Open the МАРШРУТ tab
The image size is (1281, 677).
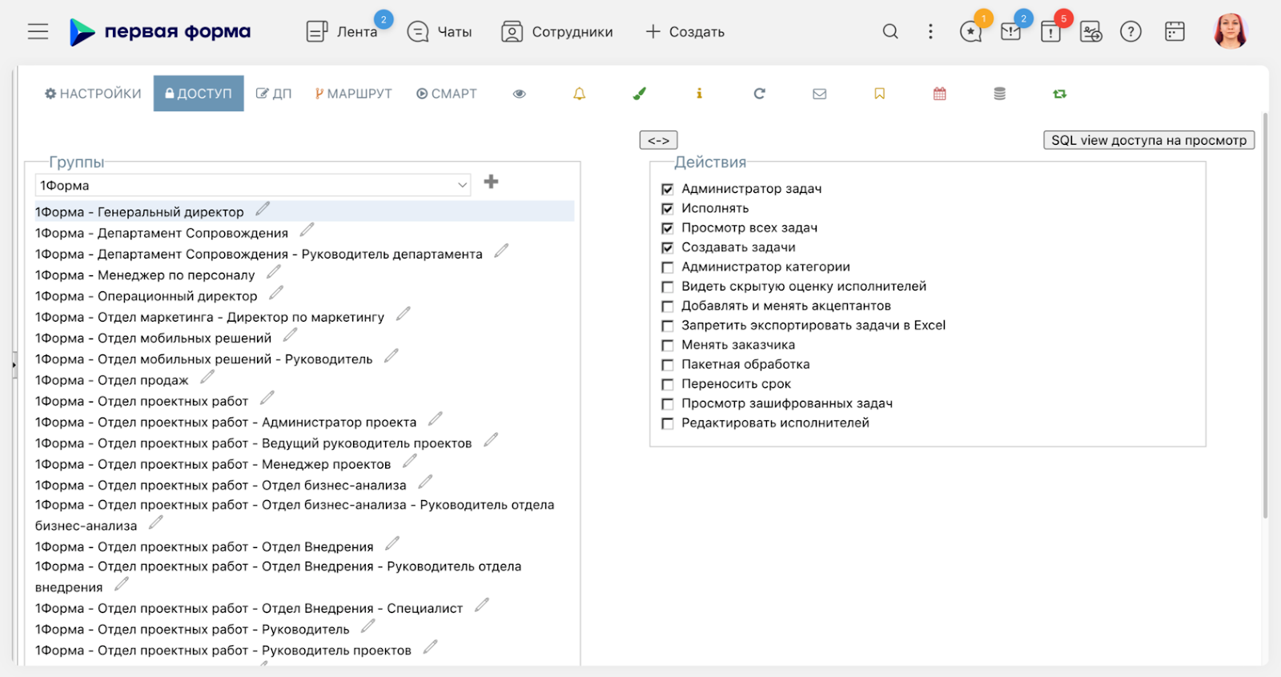(x=354, y=94)
